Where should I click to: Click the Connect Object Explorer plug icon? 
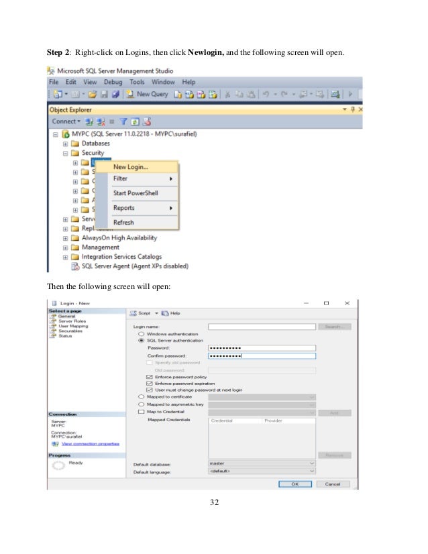coord(89,122)
